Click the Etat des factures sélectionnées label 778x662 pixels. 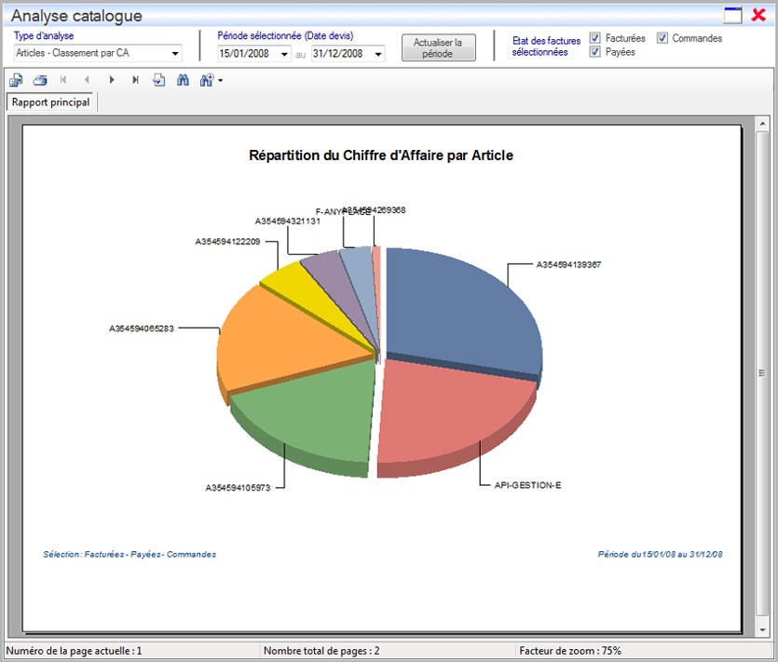(546, 47)
